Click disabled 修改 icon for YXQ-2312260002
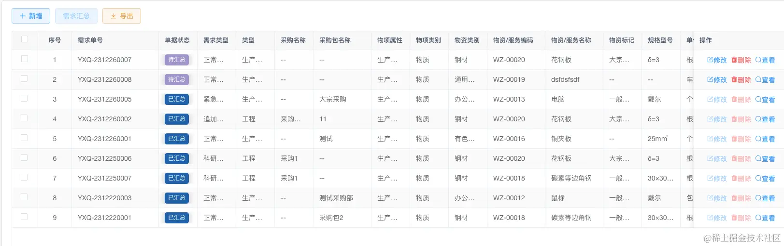Viewport: 784px width, 246px height. pyautogui.click(x=717, y=119)
